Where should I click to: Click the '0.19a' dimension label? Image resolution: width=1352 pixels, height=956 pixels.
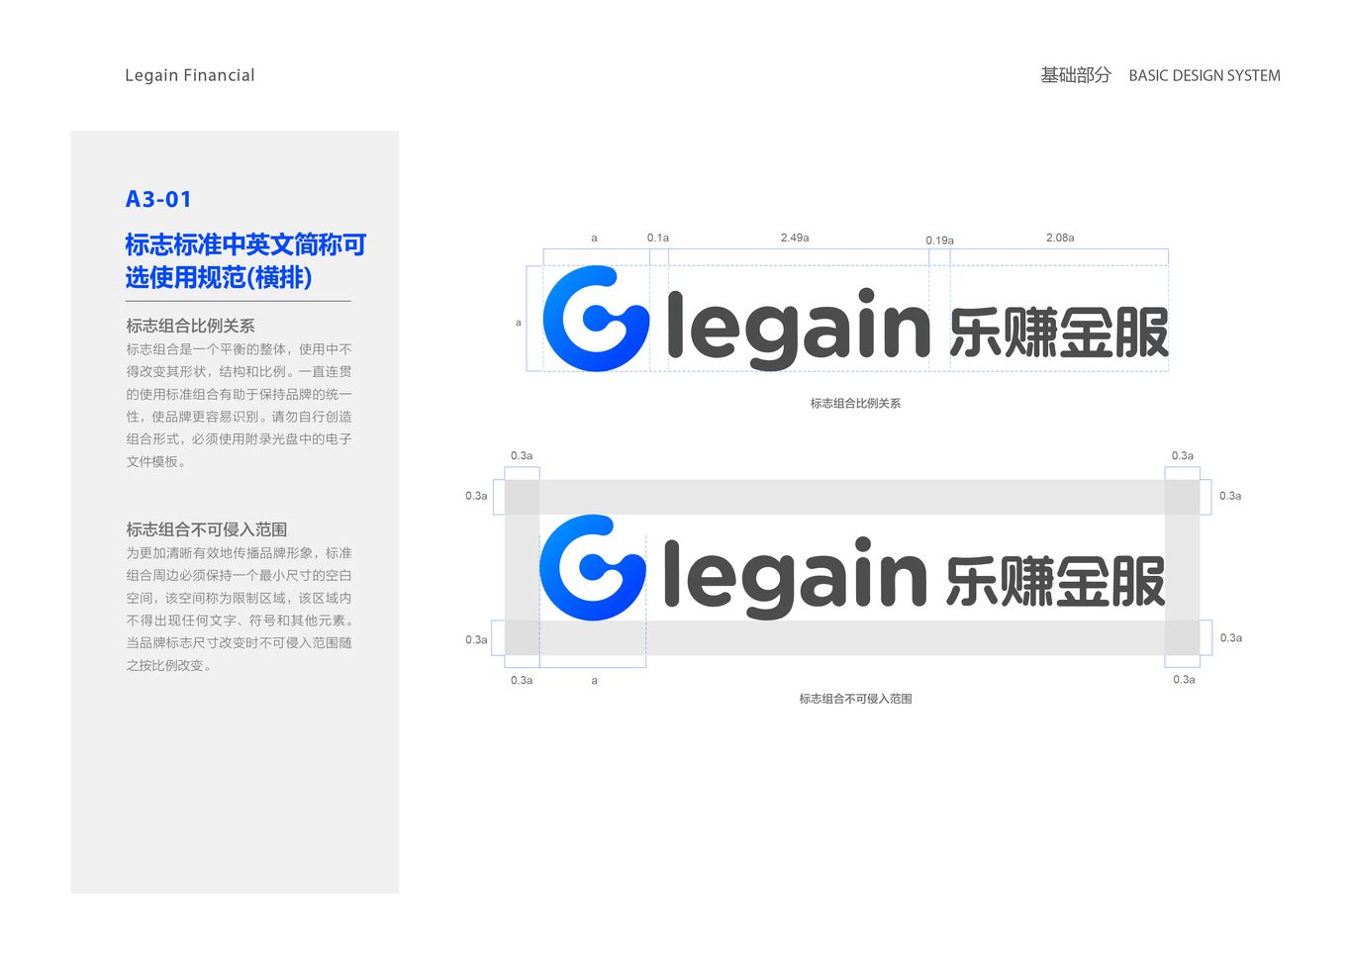[x=939, y=240]
